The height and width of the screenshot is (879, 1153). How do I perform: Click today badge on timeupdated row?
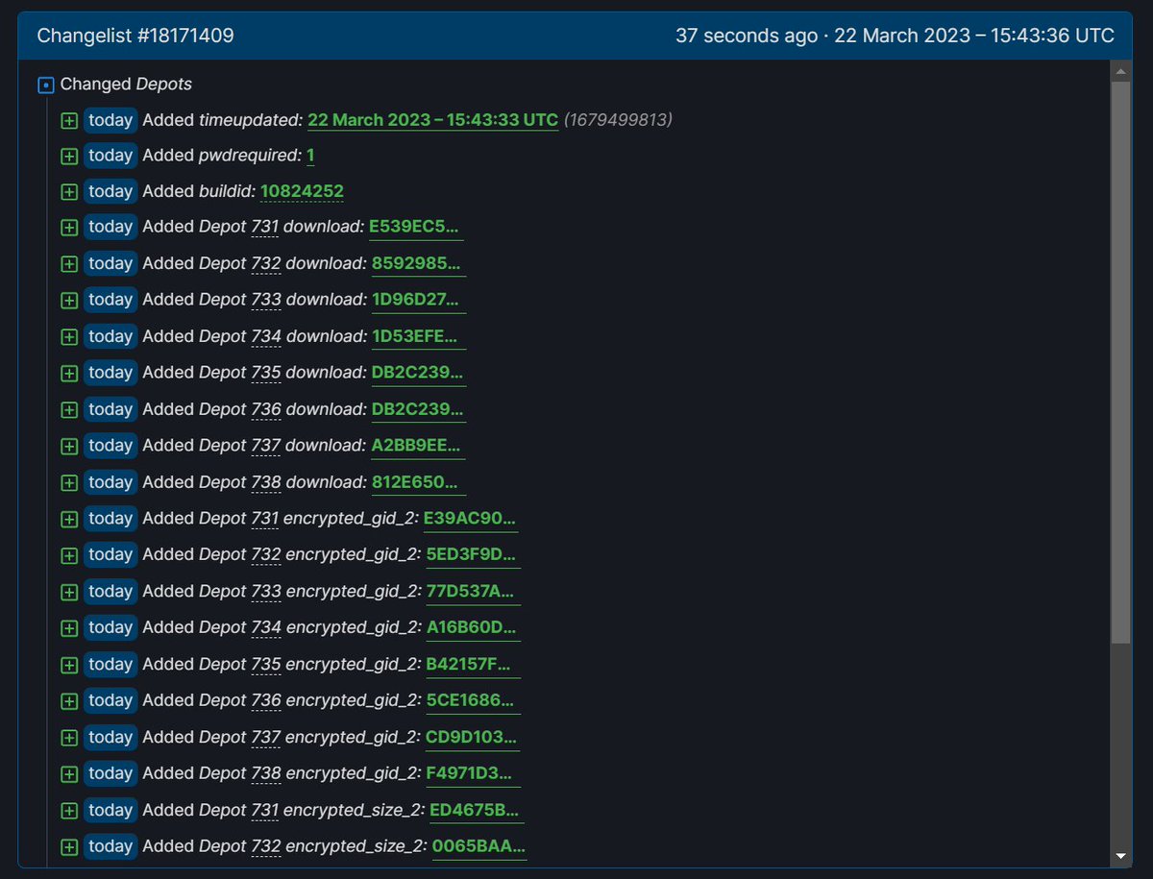coord(110,120)
